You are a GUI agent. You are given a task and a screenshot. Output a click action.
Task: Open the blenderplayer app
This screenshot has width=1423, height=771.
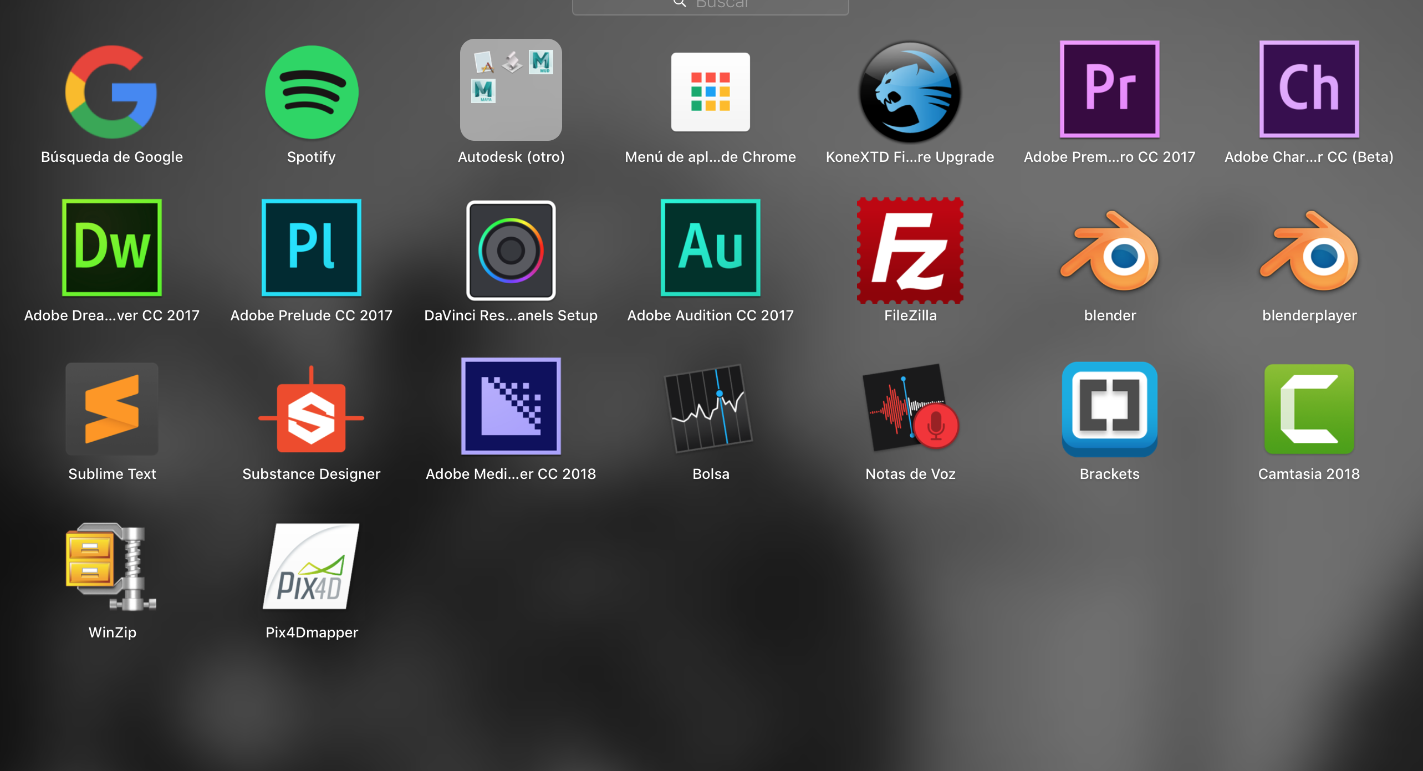pyautogui.click(x=1309, y=251)
